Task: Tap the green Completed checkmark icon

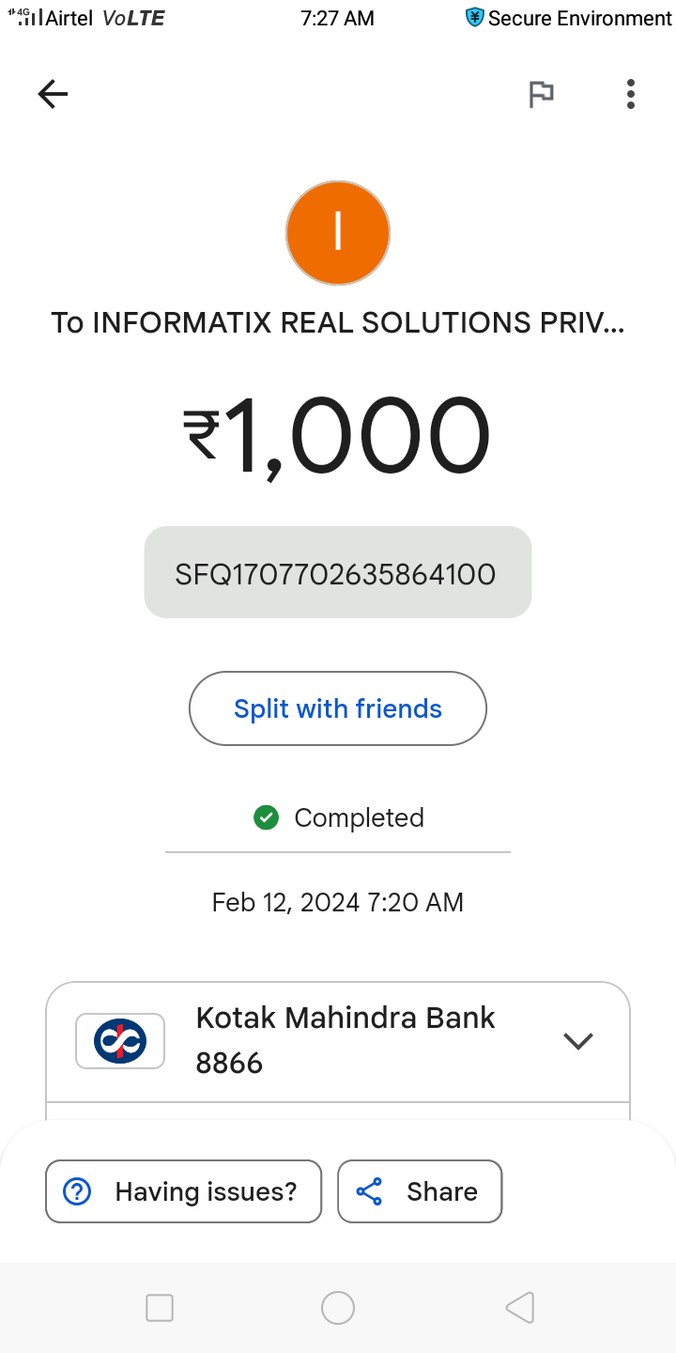Action: point(267,817)
